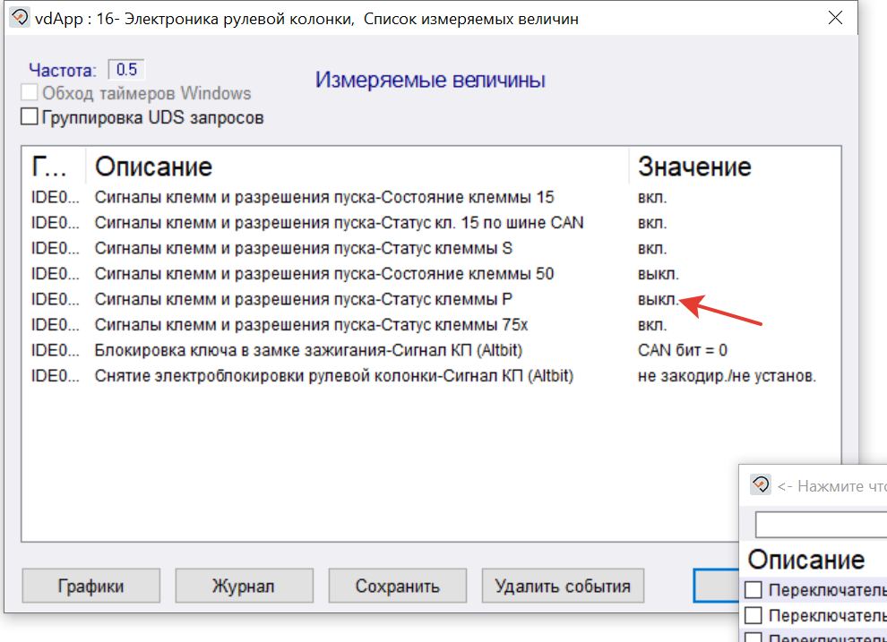Select the row Состояние клеммы 50
Screen dimensions: 887x642
tap(431, 273)
